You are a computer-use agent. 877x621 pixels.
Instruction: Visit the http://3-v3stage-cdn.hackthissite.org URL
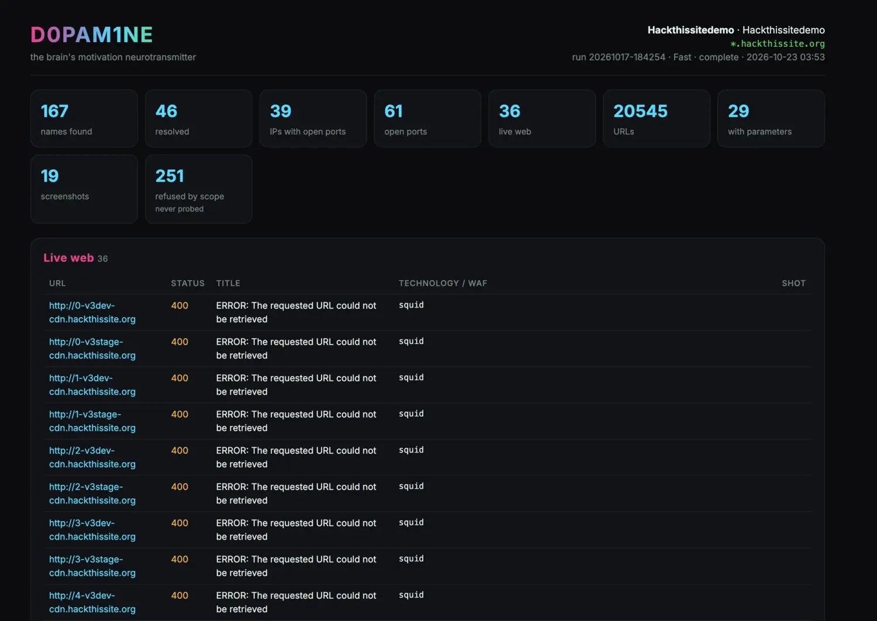92,566
